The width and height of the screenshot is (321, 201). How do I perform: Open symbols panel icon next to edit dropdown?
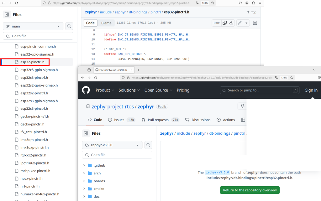click(x=255, y=23)
